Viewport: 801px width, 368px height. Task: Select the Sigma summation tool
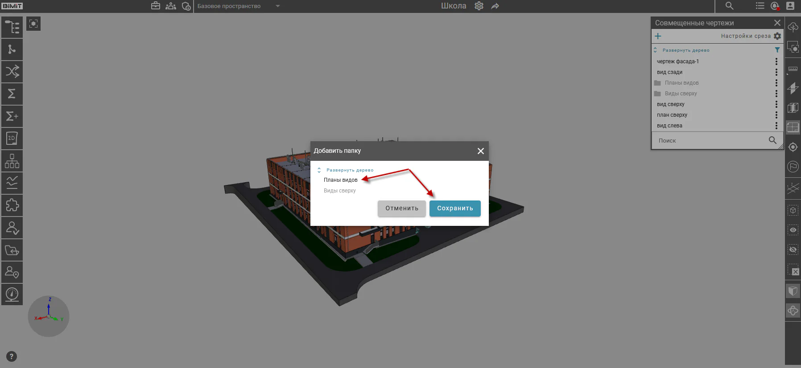[x=12, y=94]
